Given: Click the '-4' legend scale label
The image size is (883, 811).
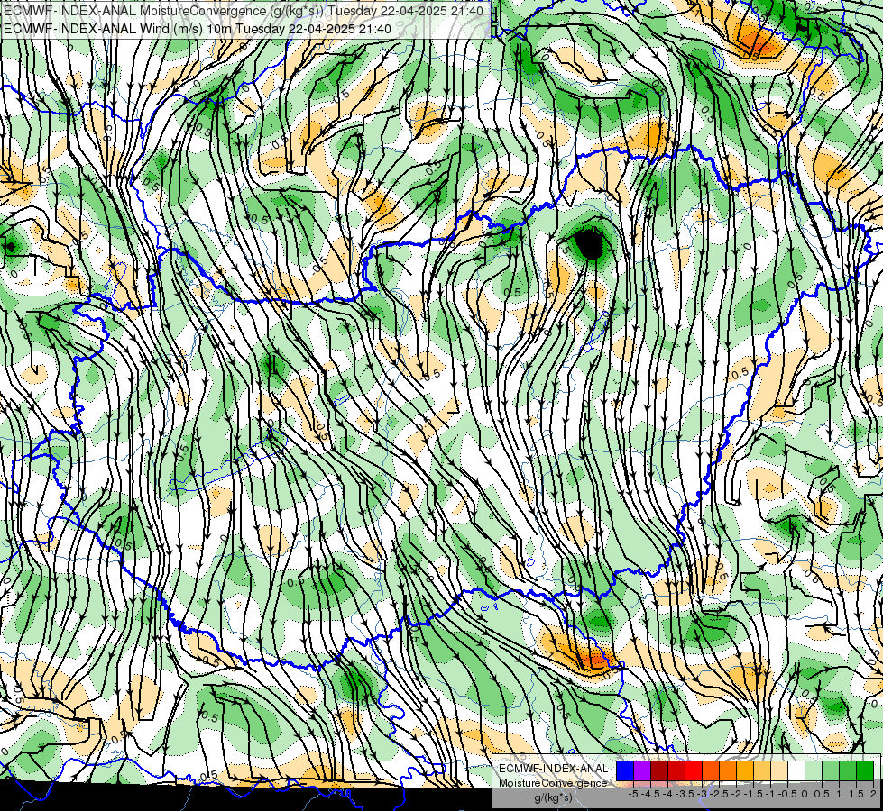Looking at the screenshot, I should click(667, 794).
